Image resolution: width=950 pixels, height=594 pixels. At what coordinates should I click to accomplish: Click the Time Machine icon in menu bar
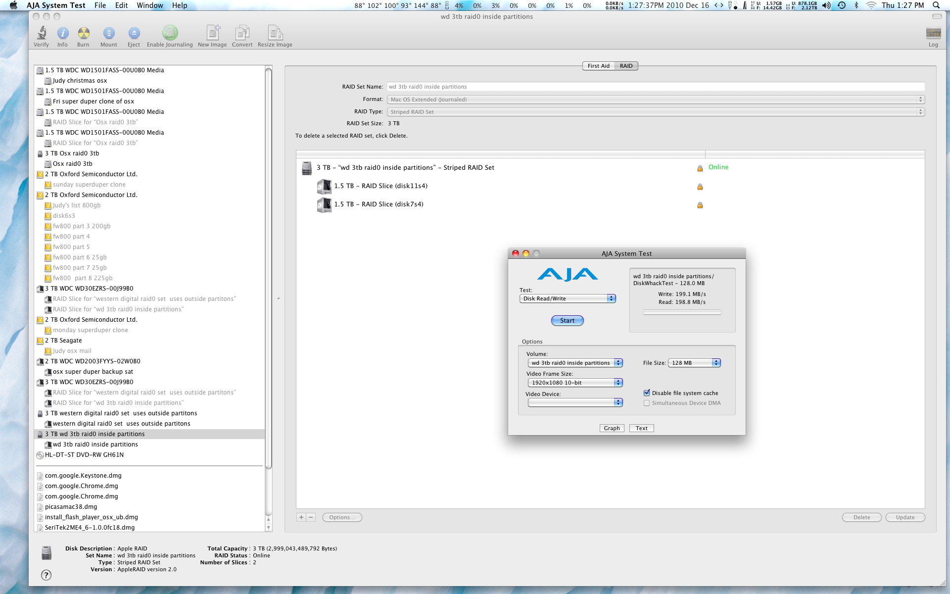(x=842, y=5)
